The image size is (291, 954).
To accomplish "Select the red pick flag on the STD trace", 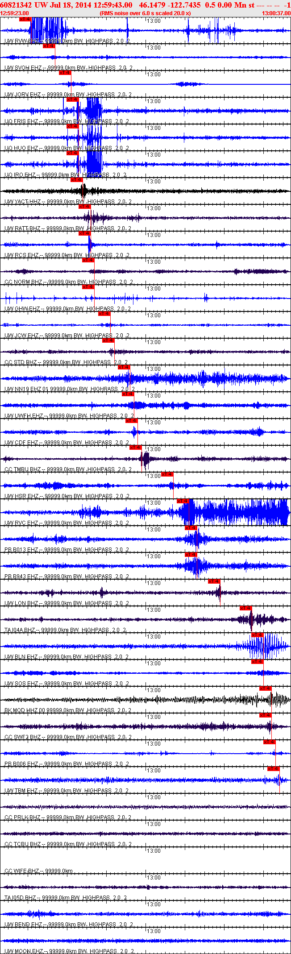I will (108, 340).
